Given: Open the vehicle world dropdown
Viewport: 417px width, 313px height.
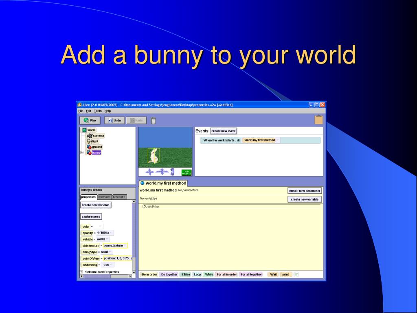Looking at the screenshot, I should tap(103, 239).
